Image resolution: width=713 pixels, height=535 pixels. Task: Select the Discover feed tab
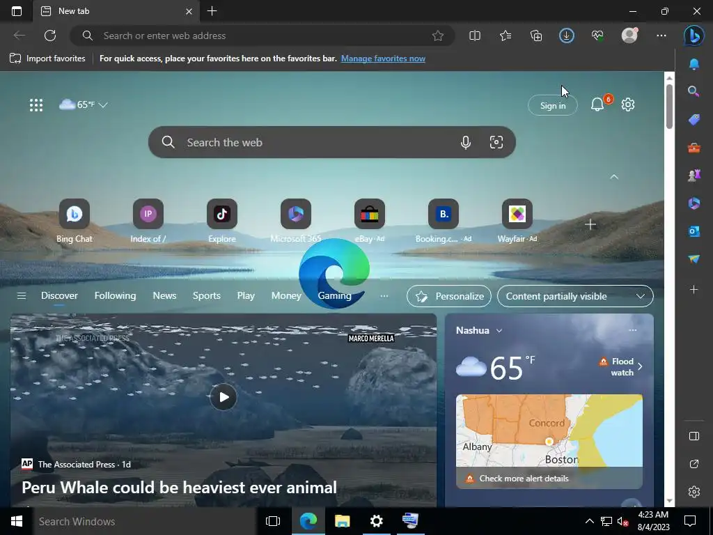[60, 295]
